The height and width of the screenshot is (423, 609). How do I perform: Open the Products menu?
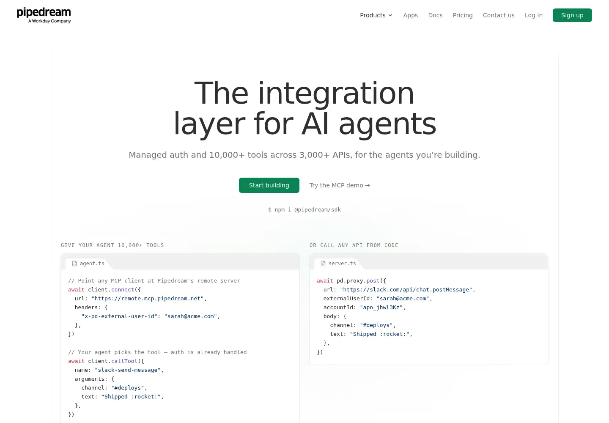click(x=376, y=15)
